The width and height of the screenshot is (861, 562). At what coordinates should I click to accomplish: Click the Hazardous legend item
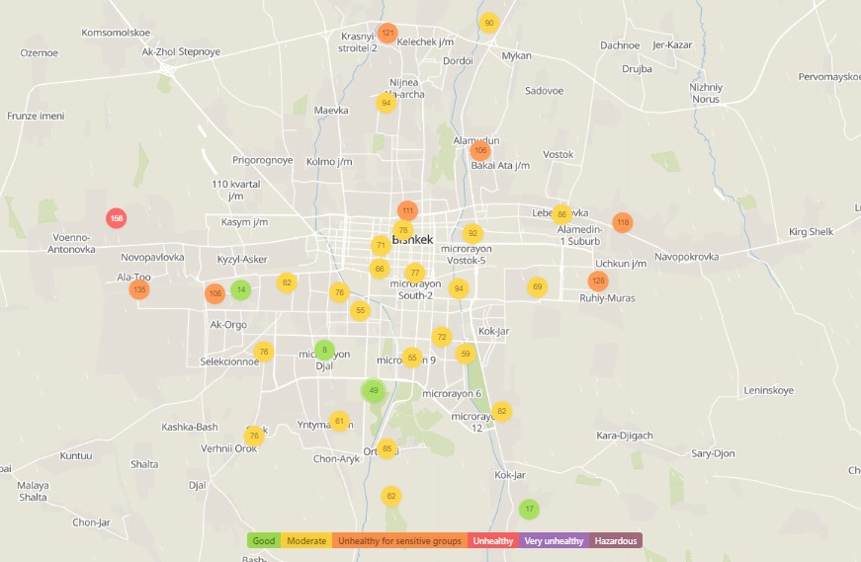tap(616, 541)
